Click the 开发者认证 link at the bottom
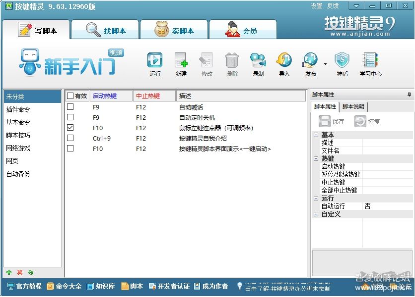 [175, 286]
